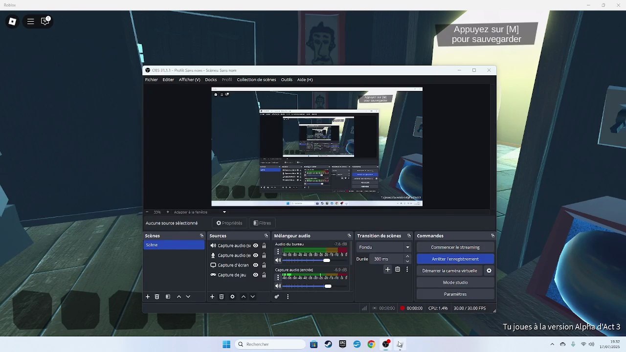The image size is (626, 352).
Task: Add a new source with plus icon
Action: (212, 297)
